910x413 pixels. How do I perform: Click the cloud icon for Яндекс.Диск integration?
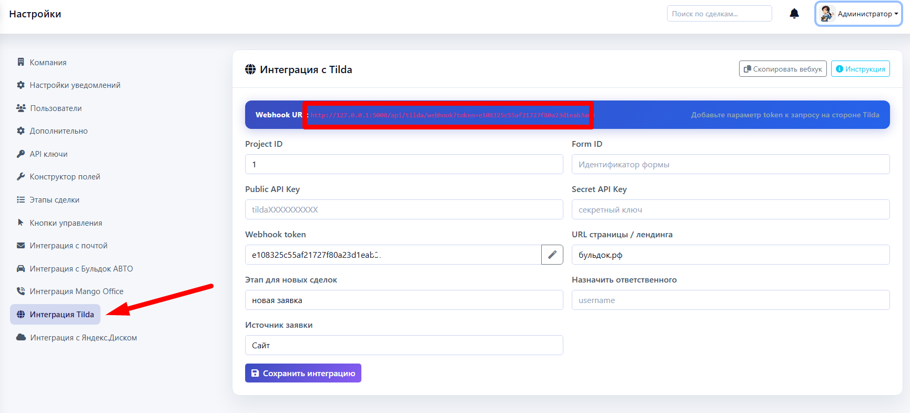(21, 337)
